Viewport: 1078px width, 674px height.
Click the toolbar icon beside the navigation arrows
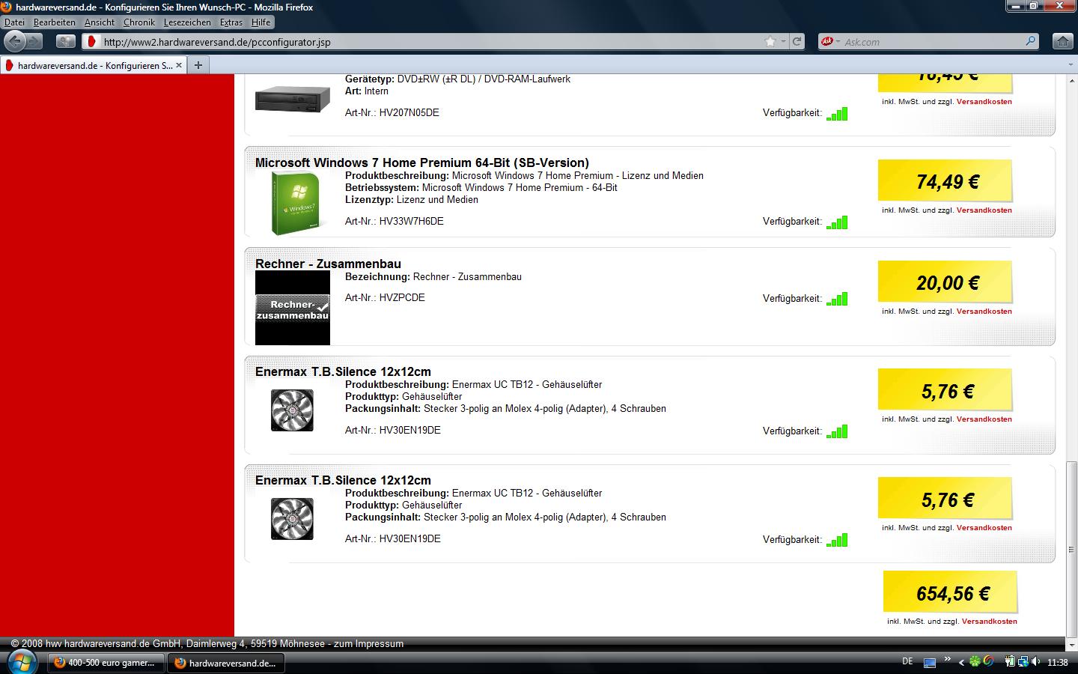(66, 41)
